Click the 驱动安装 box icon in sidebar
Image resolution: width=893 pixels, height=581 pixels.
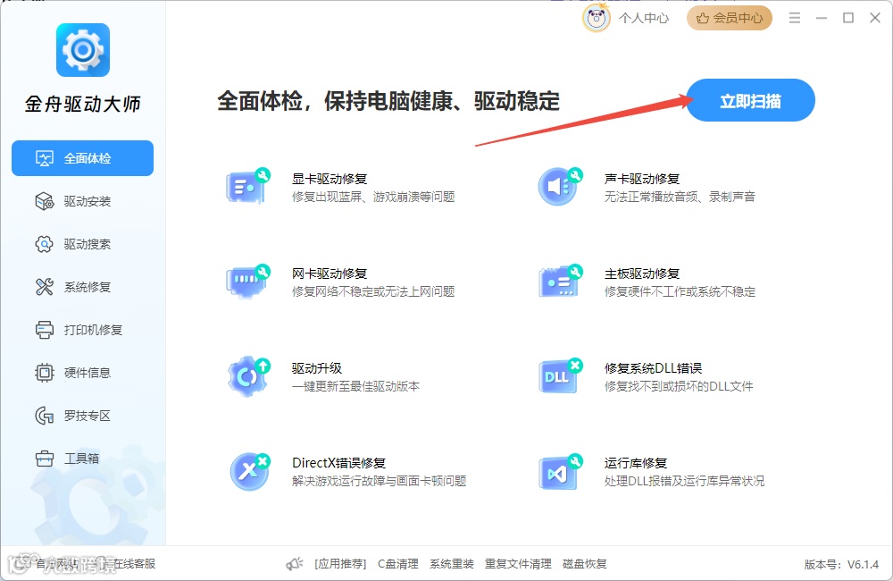[x=45, y=201]
